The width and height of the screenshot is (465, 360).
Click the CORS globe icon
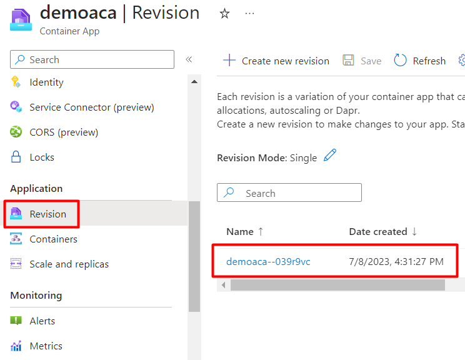16,132
